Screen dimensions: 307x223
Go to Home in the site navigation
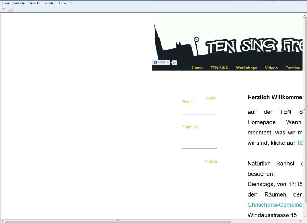tap(197, 68)
